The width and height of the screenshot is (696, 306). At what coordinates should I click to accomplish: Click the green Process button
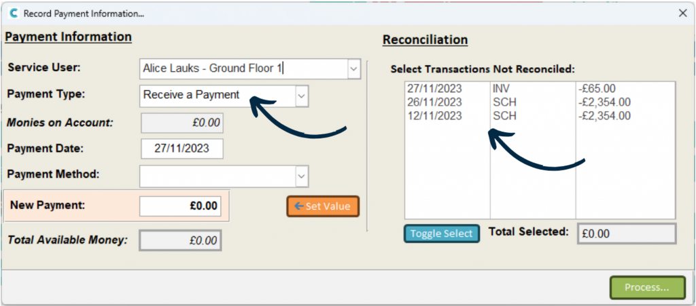[647, 288]
